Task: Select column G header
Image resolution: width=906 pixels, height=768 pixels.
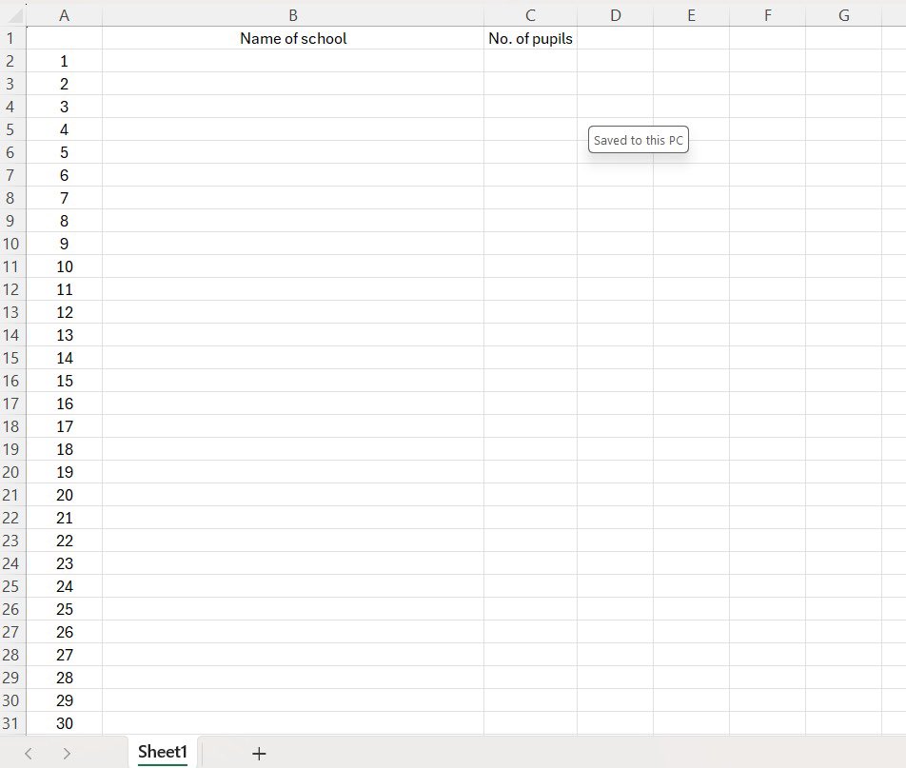Action: pos(843,14)
